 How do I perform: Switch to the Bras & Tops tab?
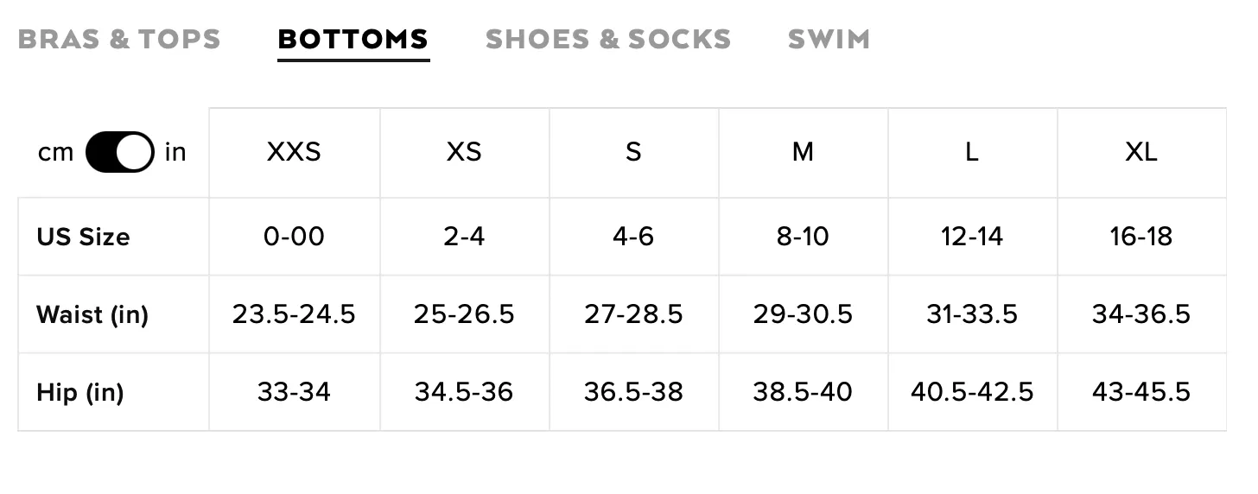(119, 40)
